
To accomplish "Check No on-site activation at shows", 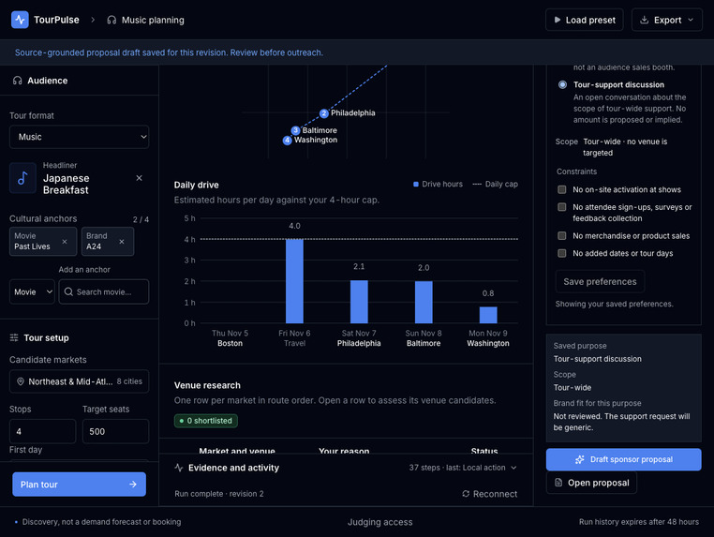I will pos(562,189).
